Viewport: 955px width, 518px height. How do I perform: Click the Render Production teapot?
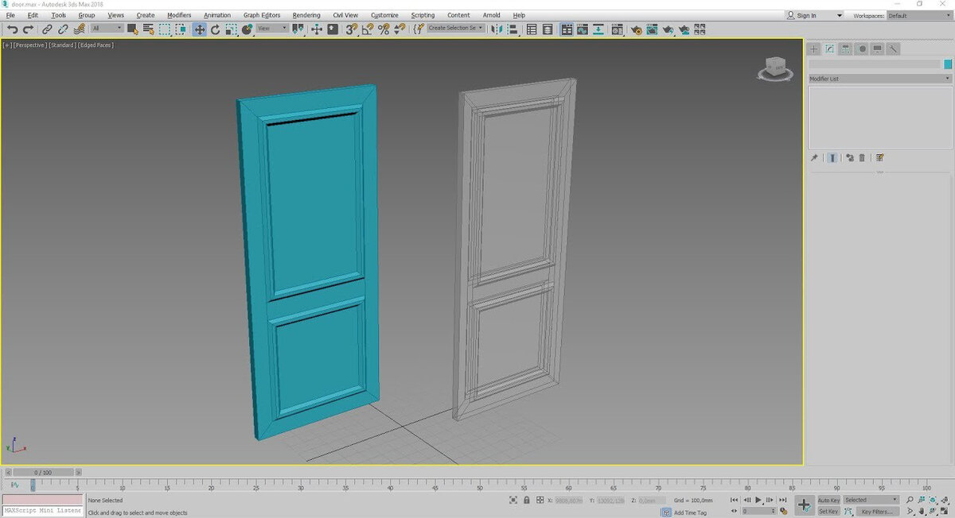click(x=668, y=29)
